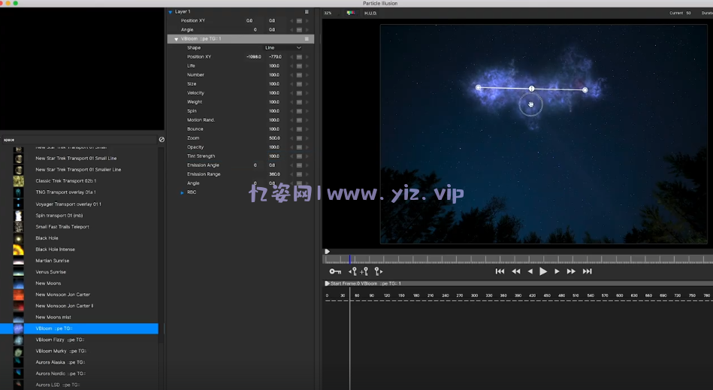The image size is (713, 390).
Task: Click the Emission Range 360.0 value
Action: pos(274,174)
